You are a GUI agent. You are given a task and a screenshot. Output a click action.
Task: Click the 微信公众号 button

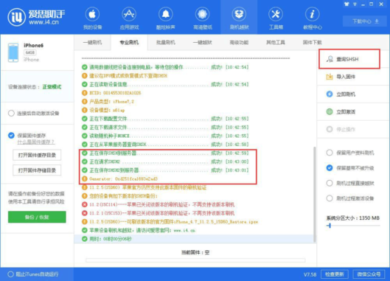tap(369, 274)
